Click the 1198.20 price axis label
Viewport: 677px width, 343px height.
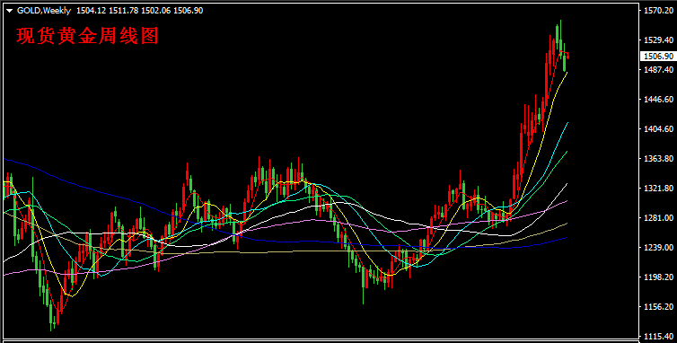(x=659, y=277)
